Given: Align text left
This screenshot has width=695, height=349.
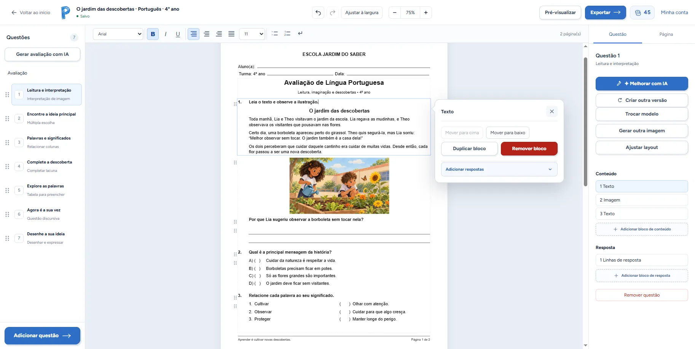Looking at the screenshot, I should 194,34.
